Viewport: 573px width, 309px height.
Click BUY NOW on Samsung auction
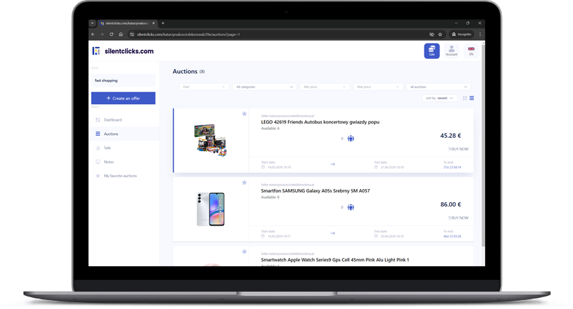458,218
